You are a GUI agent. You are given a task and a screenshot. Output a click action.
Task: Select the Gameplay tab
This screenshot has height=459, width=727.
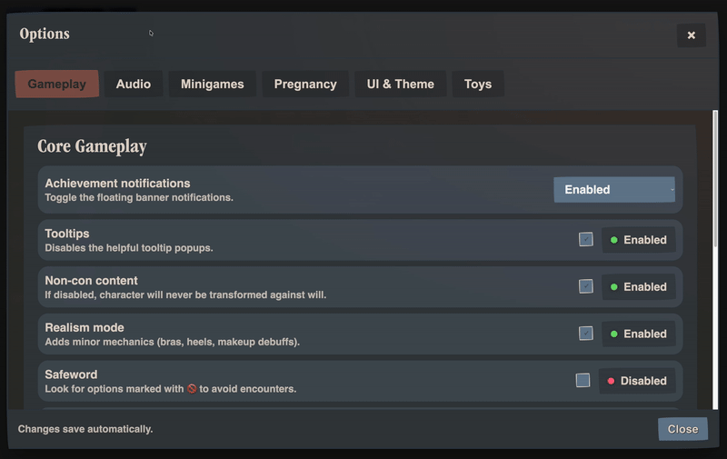[x=56, y=84]
